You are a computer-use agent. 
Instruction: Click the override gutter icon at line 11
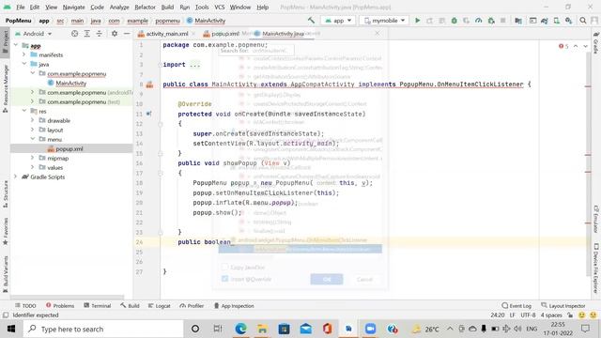pos(148,114)
